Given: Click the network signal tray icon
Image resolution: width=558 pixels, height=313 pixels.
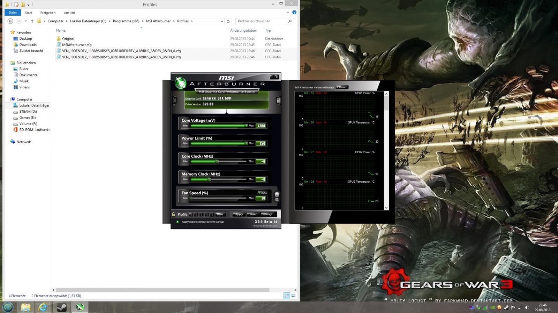Looking at the screenshot, I should [x=520, y=308].
